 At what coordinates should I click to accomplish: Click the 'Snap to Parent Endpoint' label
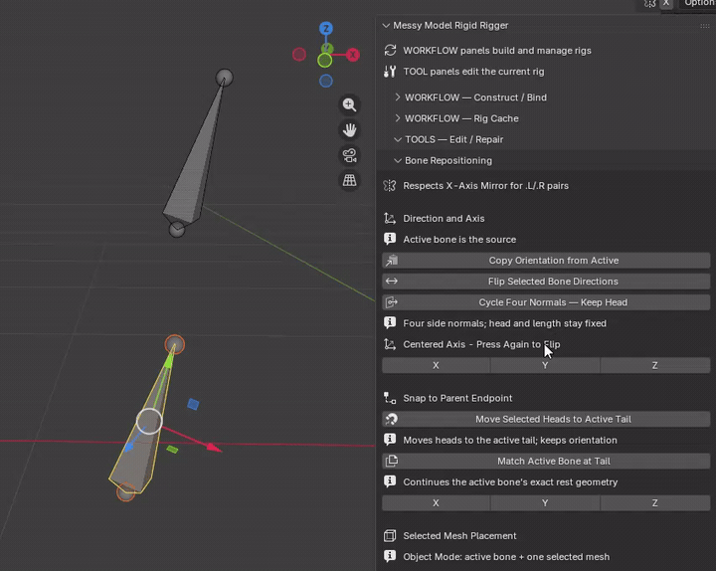[457, 398]
